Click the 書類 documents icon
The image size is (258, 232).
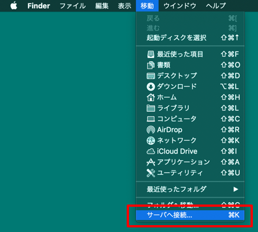pyautogui.click(x=151, y=65)
